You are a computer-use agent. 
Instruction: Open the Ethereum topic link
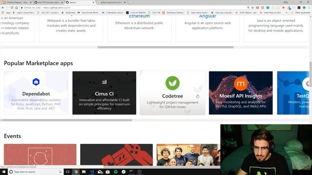coord(139,16)
